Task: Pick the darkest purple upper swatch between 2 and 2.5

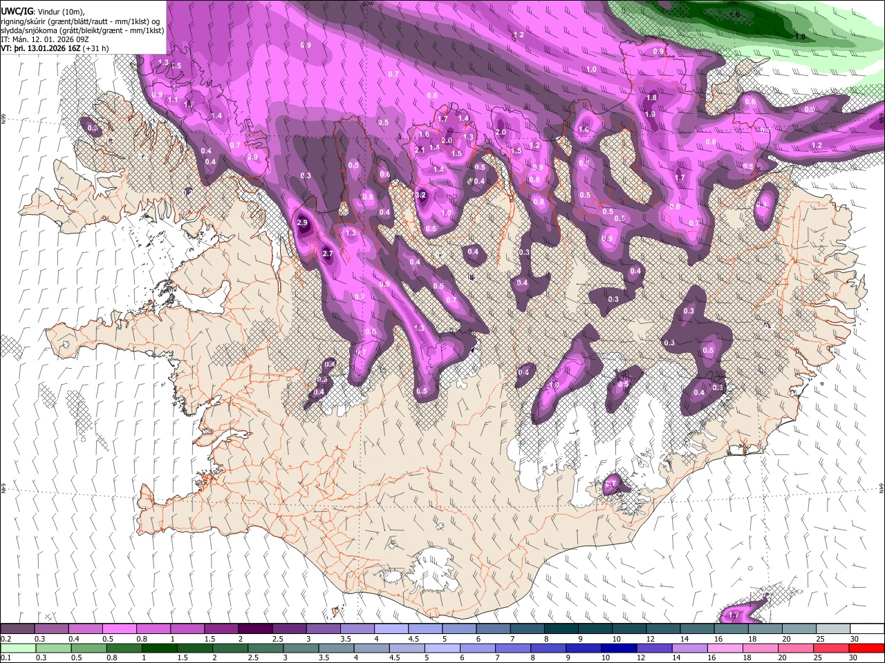Action: [x=255, y=629]
